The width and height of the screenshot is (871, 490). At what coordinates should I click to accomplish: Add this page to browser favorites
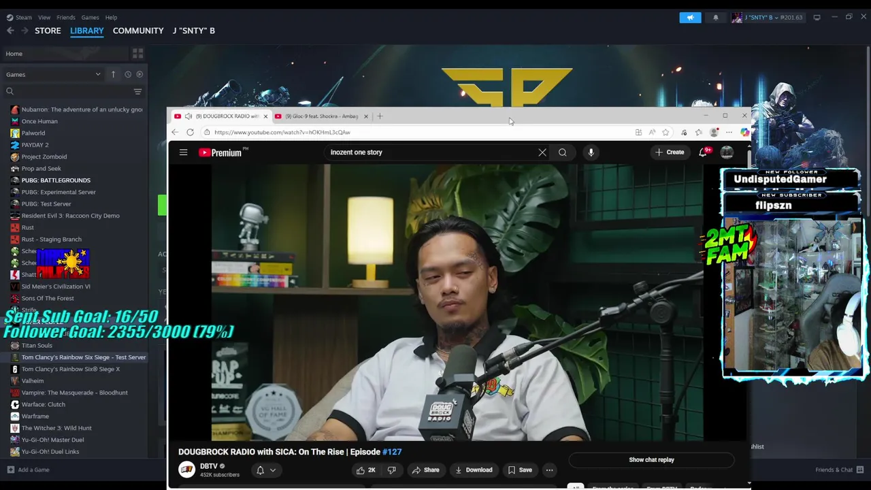(665, 132)
